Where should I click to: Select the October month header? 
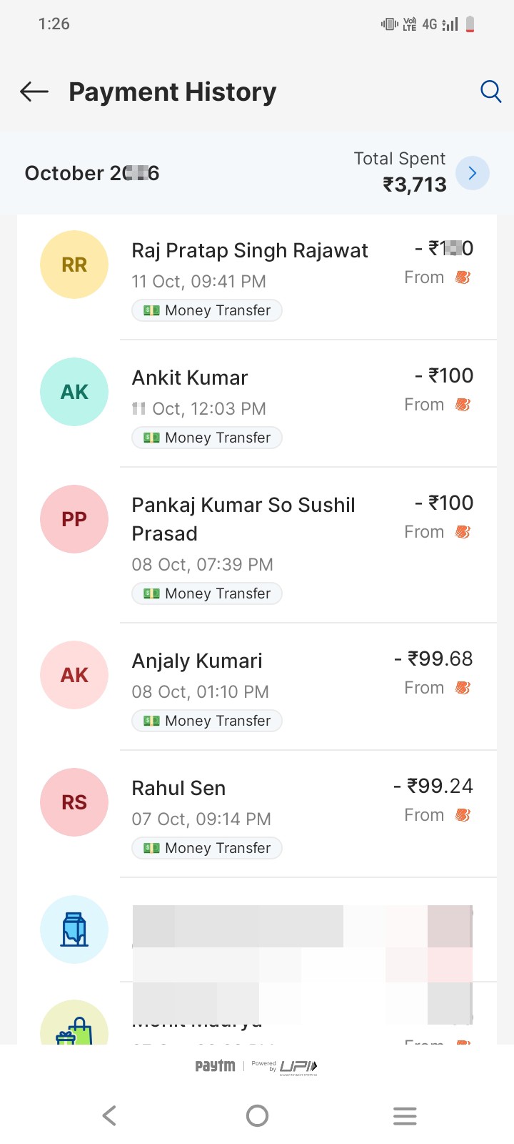[x=92, y=173]
